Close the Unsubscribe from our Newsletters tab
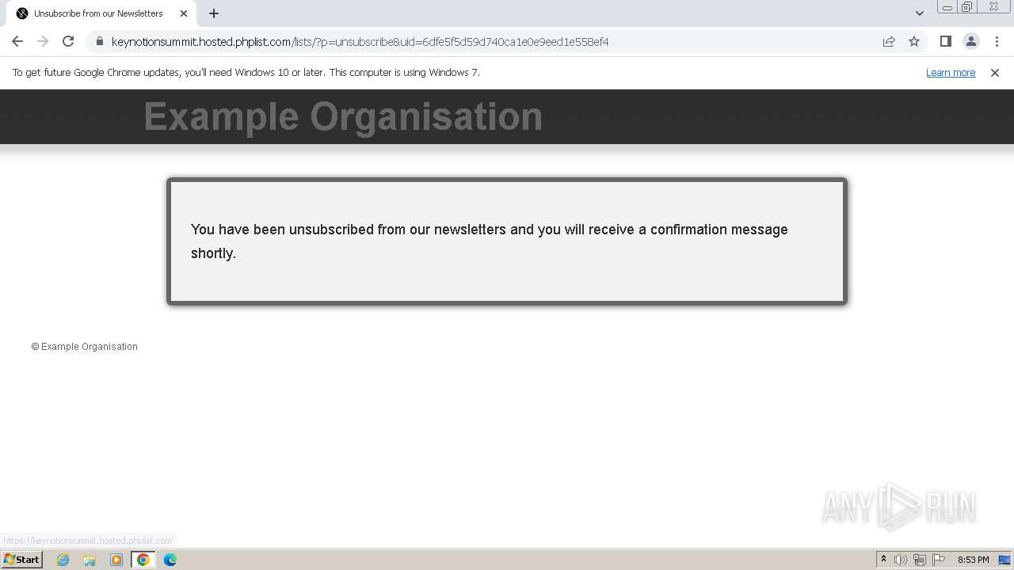 tap(184, 13)
